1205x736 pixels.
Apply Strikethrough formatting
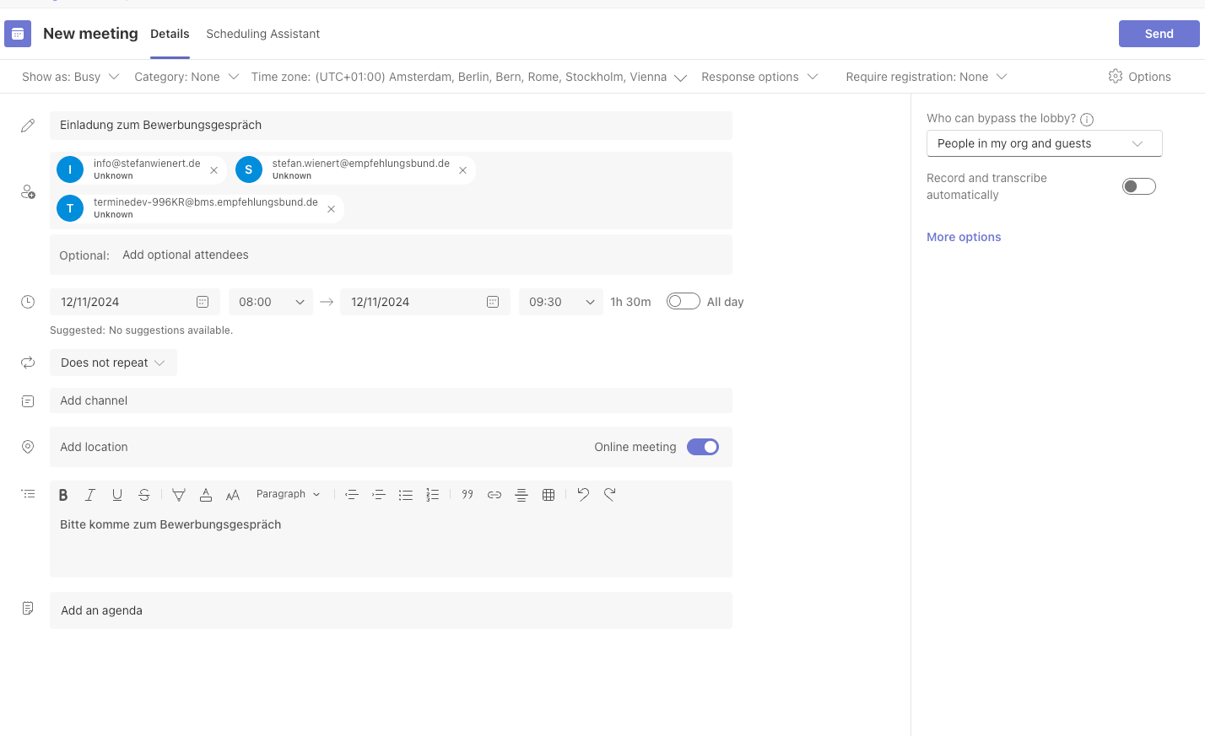point(144,495)
